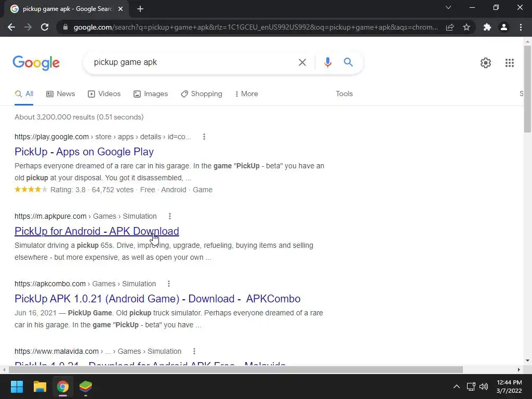Close the 'pickup game apk' tab
The image size is (532, 399).
point(121,9)
